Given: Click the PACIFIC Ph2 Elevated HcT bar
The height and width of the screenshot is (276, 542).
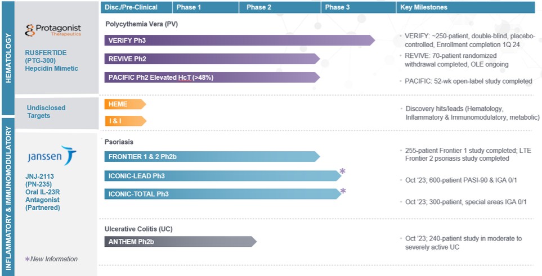Looking at the screenshot, I should click(x=212, y=78).
